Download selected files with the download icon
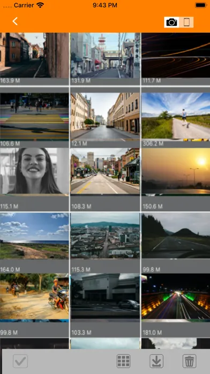210x374 pixels. click(x=156, y=361)
